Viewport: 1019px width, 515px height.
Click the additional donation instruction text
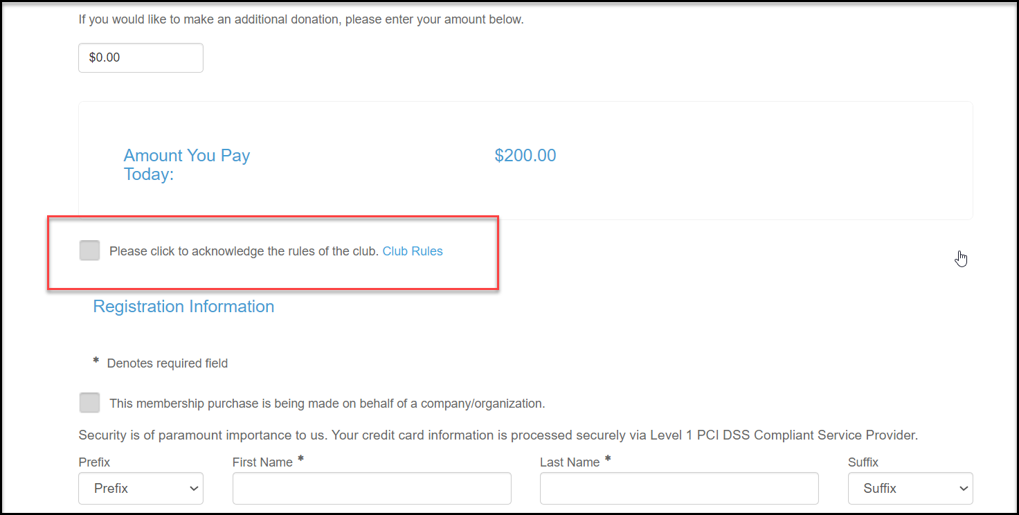pyautogui.click(x=301, y=19)
